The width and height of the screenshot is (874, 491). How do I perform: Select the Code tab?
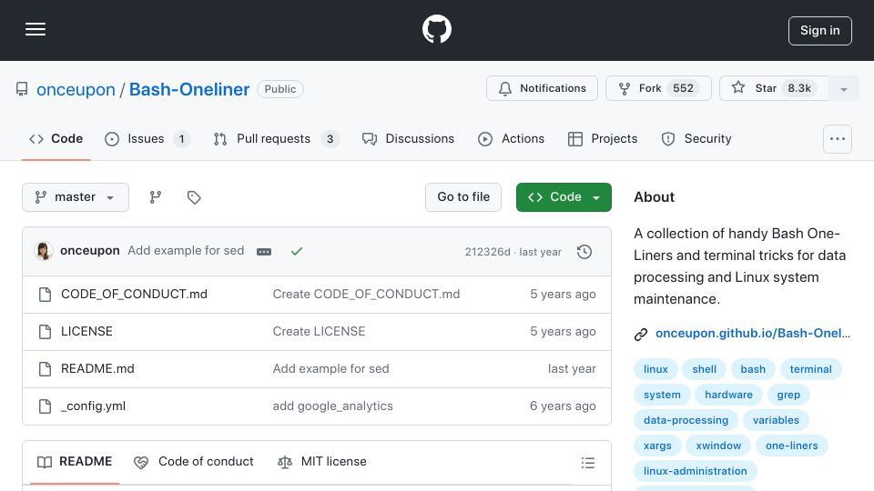point(56,138)
